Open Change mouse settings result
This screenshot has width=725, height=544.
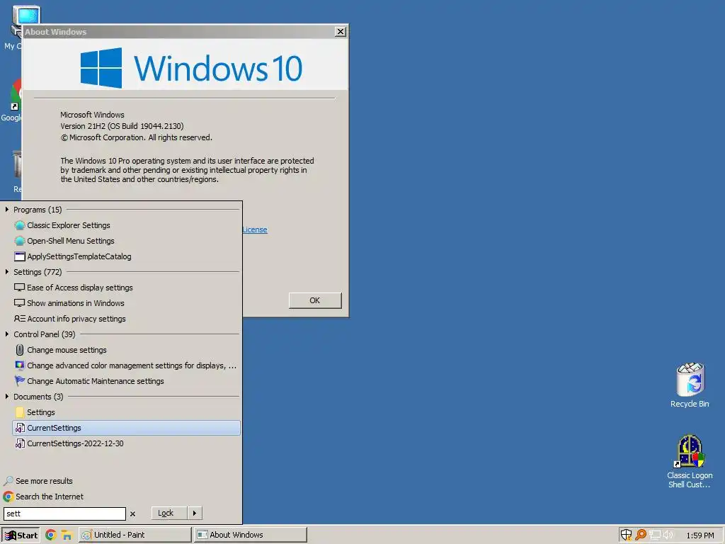pyautogui.click(x=126, y=350)
